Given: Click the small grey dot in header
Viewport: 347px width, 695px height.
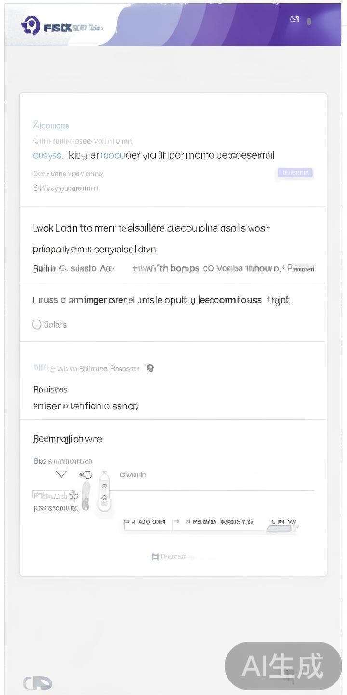Looking at the screenshot, I should coord(309,21).
